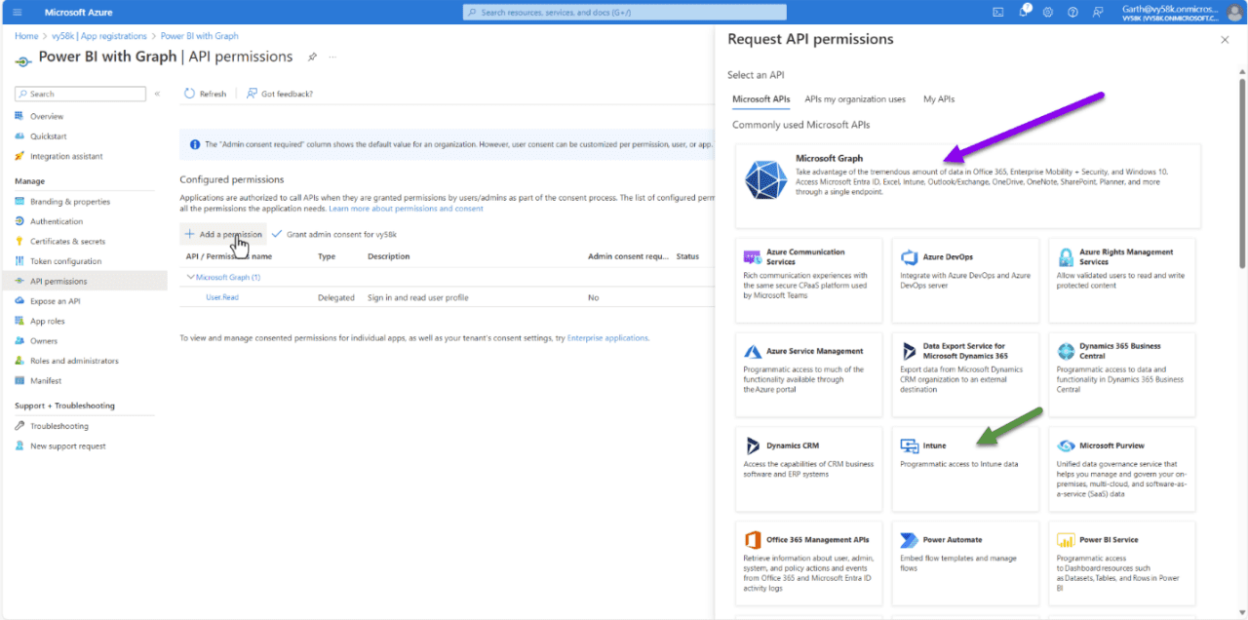Click the feedback smiley icon in top bar
Viewport: 1248px width, 620px height.
click(x=1098, y=12)
